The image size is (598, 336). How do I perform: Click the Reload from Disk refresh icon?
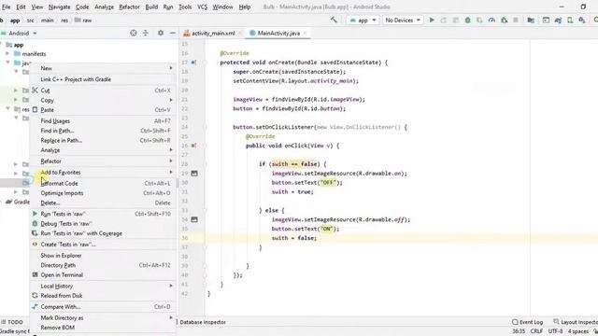coord(35,296)
